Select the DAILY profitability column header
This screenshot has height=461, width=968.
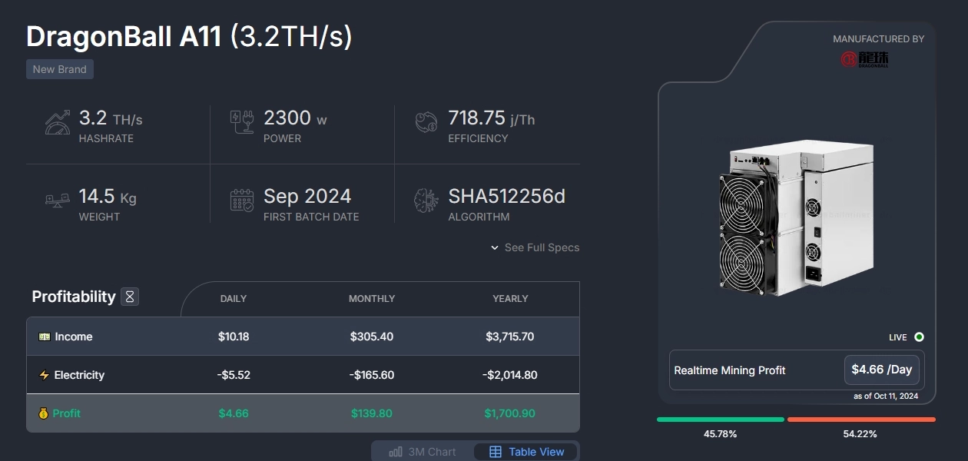[234, 298]
